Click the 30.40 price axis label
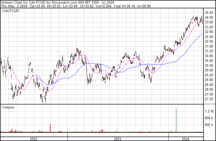 pyautogui.click(x=209, y=61)
